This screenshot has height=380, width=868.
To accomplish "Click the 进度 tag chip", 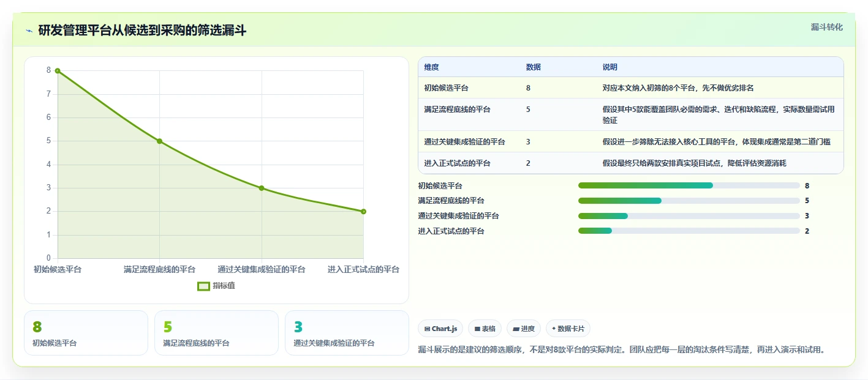I will pyautogui.click(x=524, y=329).
